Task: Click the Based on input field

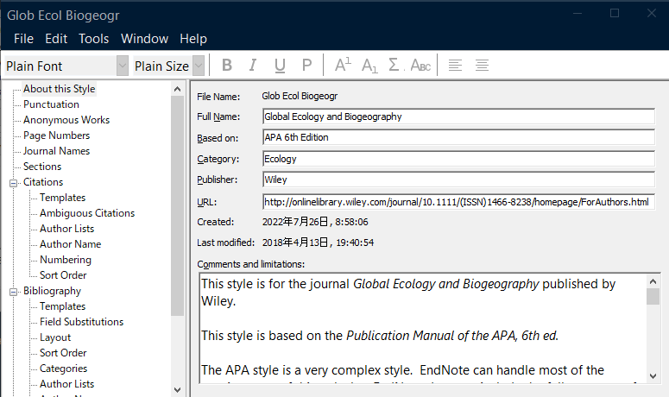Action: (x=458, y=137)
